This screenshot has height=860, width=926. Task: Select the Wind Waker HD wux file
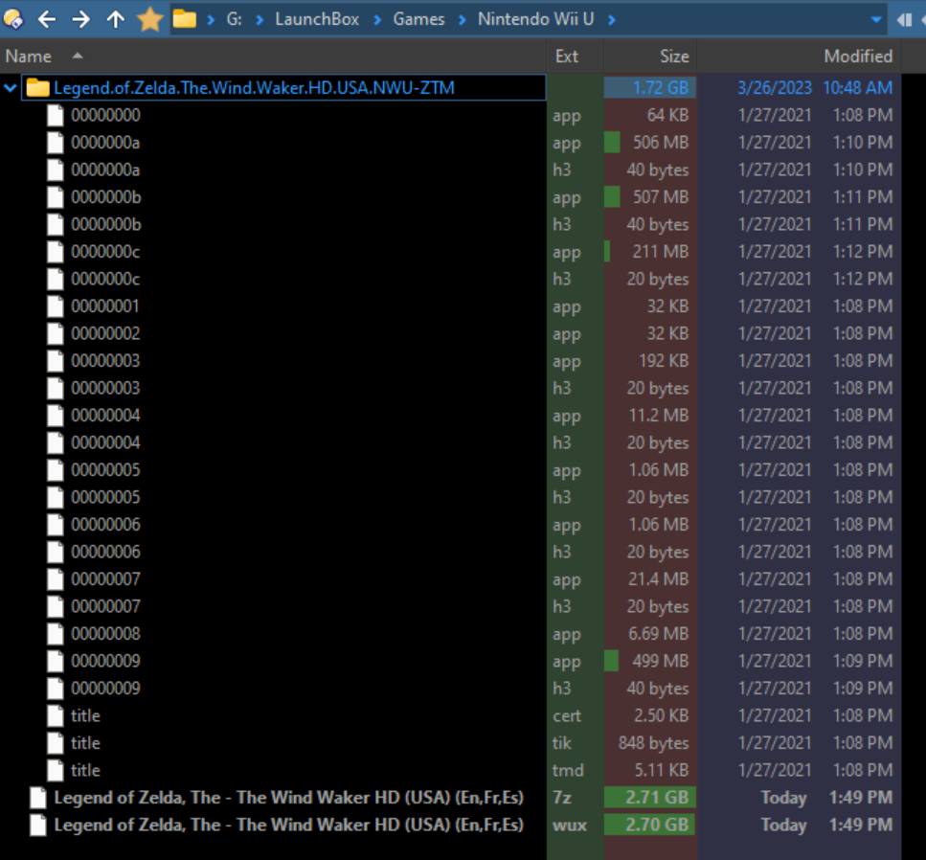pos(289,825)
